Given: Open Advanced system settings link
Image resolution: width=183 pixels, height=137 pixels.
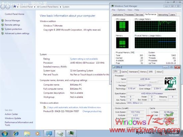Looking at the screenshot, I should (17, 33).
